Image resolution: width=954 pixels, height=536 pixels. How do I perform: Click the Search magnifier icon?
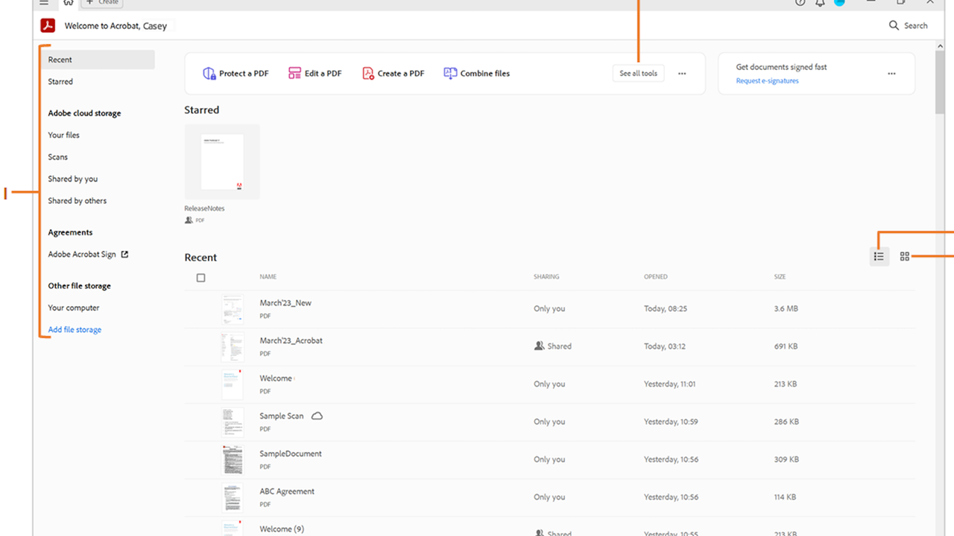coord(894,25)
